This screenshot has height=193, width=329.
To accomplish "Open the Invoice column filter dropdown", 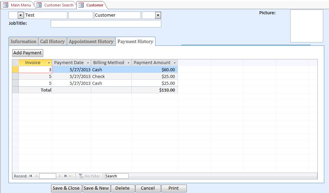I will 49,63.
